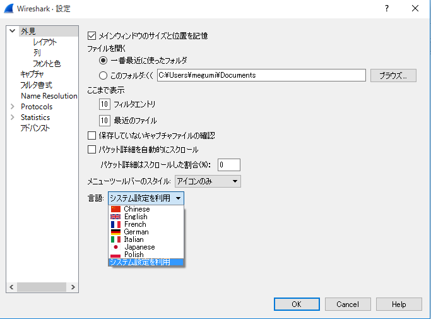Click the Italian flag icon
431x319 pixels.
point(115,239)
